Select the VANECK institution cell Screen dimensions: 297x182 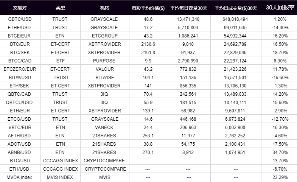pyautogui.click(x=104, y=128)
